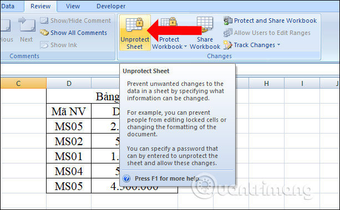The width and height of the screenshot is (340, 210).
Task: Click the 'Mã NV' header cell
Action: click(x=69, y=111)
